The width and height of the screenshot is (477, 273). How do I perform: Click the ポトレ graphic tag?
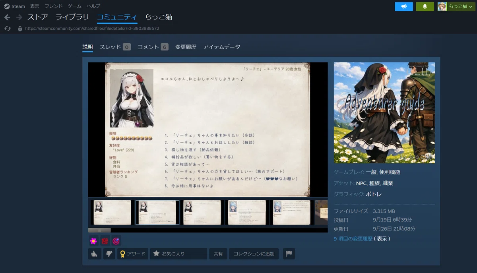374,194
